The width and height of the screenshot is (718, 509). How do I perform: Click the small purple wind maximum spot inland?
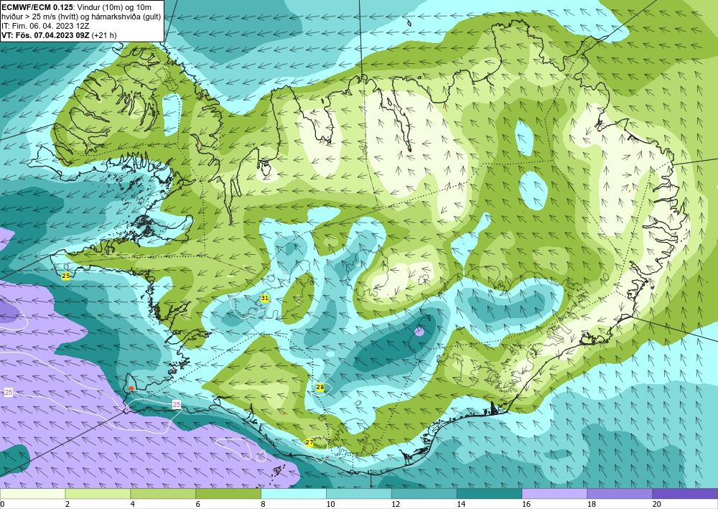point(419,332)
